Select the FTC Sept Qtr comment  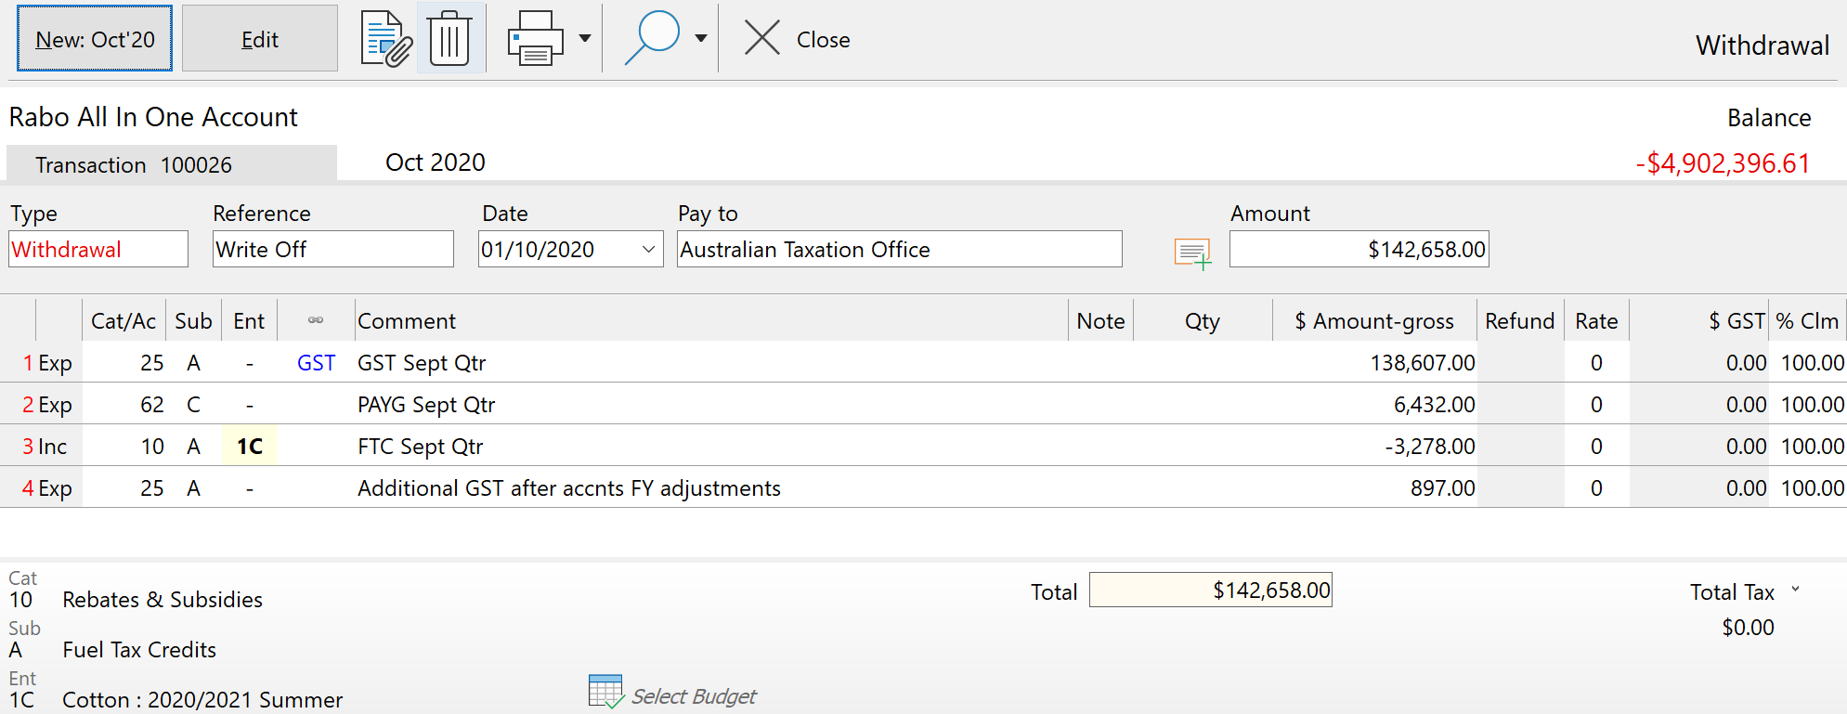[x=421, y=447]
